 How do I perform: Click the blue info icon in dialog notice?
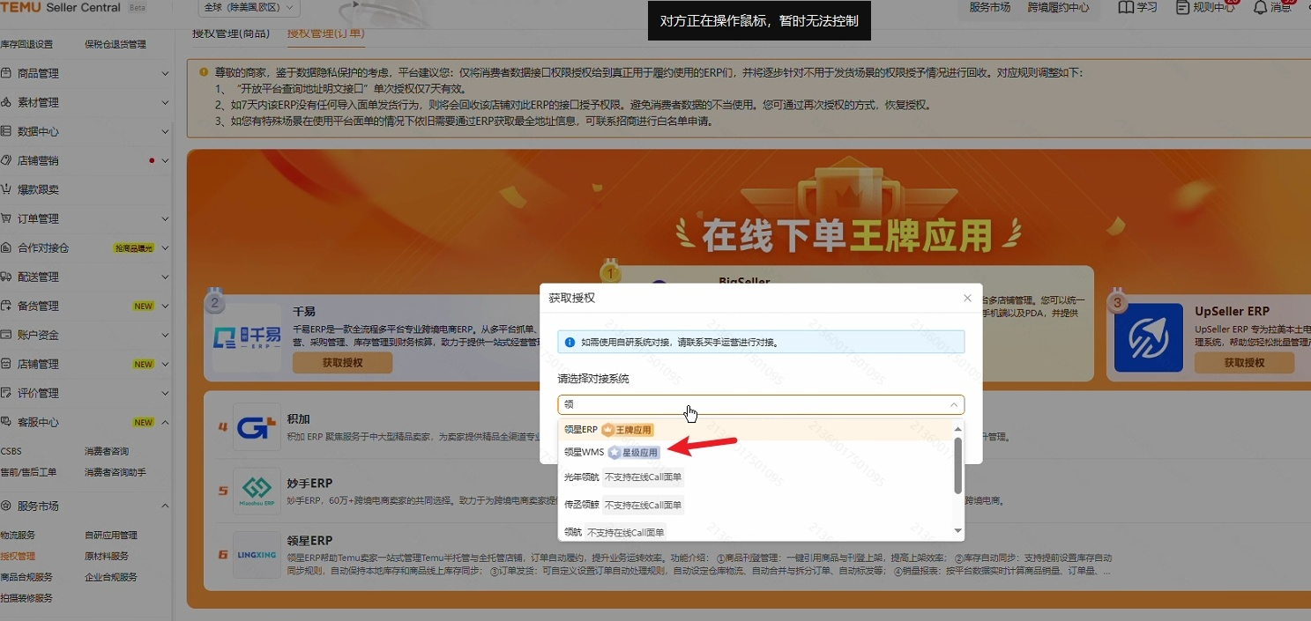pyautogui.click(x=570, y=342)
